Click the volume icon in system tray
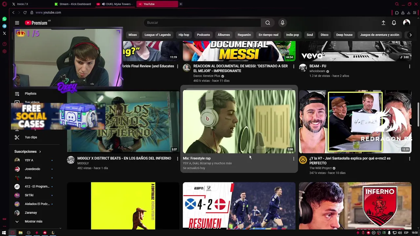Image resolution: width=420 pixels, height=236 pixels. [400, 233]
